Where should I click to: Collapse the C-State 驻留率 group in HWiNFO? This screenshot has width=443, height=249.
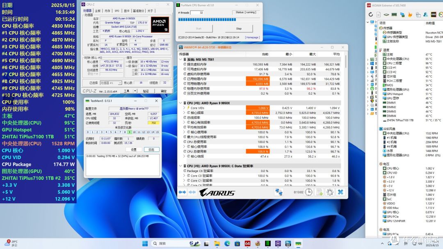tap(180, 166)
